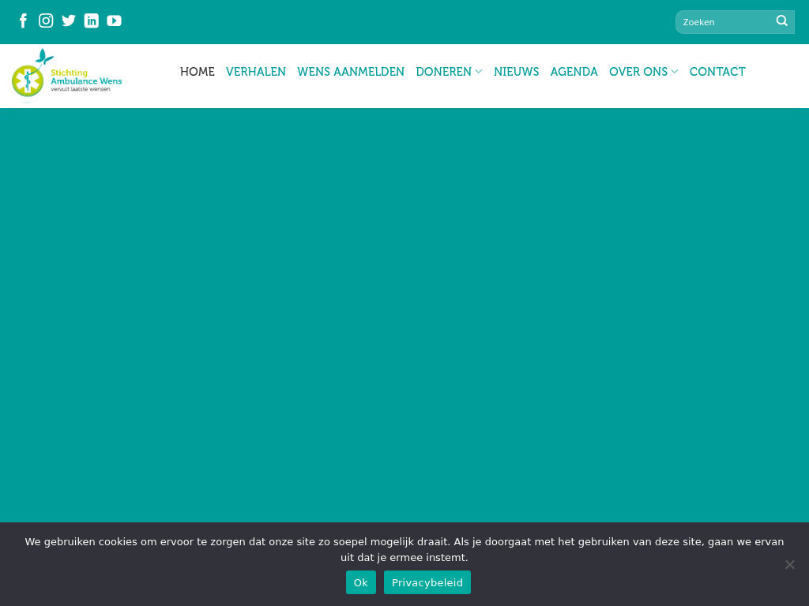Click the Stichting Ambulance Wens logo
Screen dimensions: 809x606
coord(67,75)
